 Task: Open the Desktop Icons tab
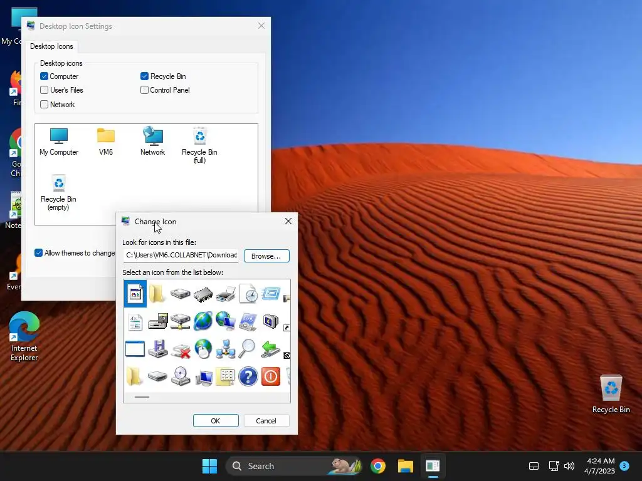tap(51, 46)
